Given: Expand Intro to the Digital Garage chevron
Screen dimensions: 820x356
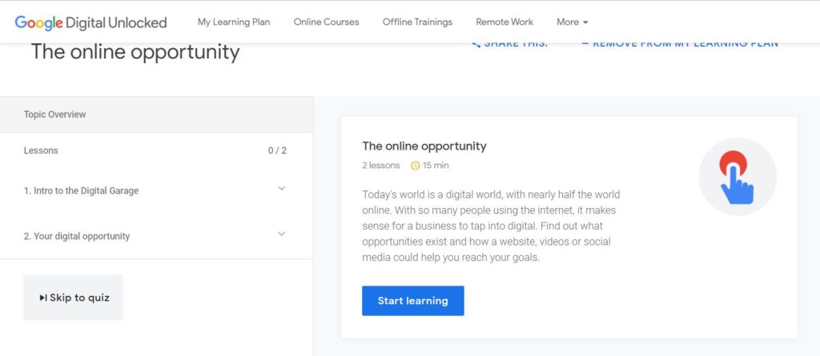Looking at the screenshot, I should pyautogui.click(x=281, y=189).
